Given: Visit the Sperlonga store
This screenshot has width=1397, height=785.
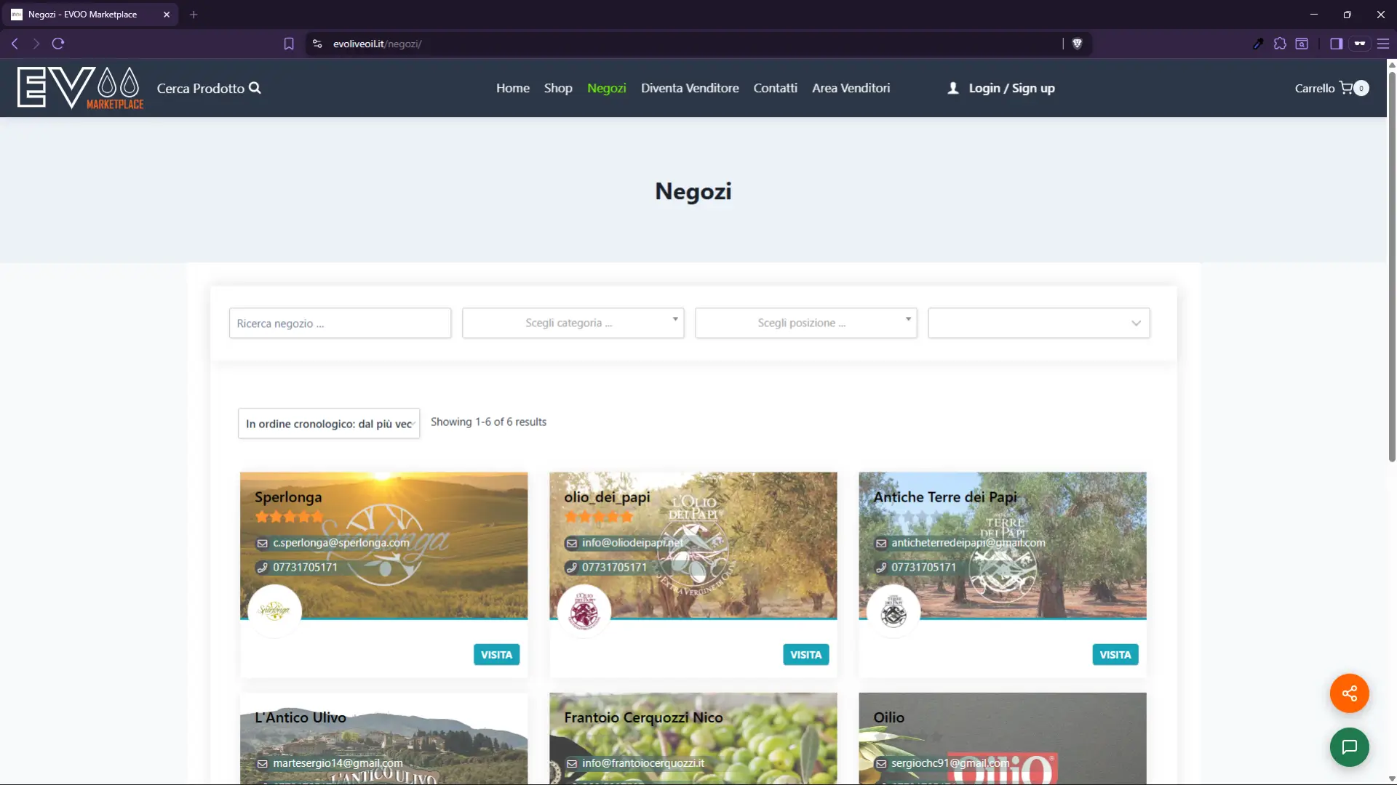Looking at the screenshot, I should point(496,655).
